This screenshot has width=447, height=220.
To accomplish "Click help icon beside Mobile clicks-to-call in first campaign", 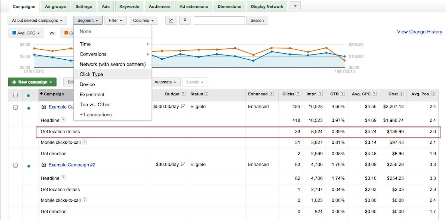I will click(84, 142).
